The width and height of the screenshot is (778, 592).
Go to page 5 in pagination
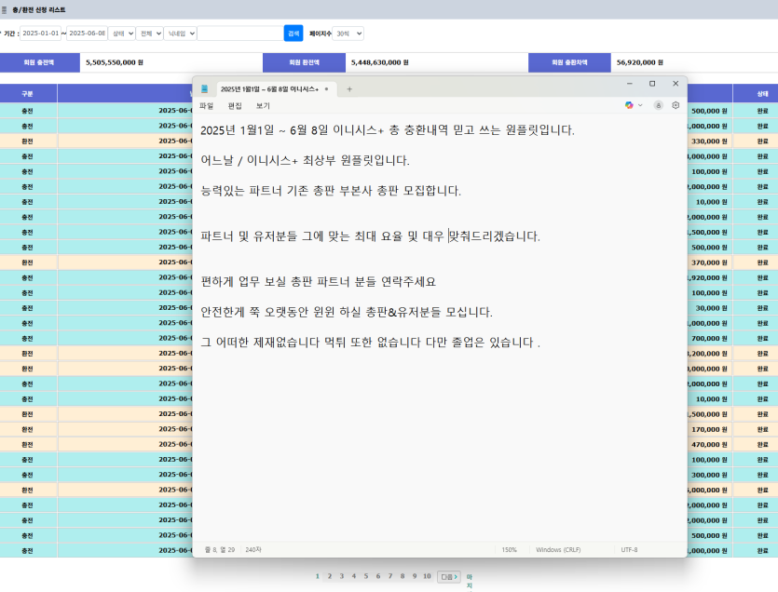[x=366, y=576]
